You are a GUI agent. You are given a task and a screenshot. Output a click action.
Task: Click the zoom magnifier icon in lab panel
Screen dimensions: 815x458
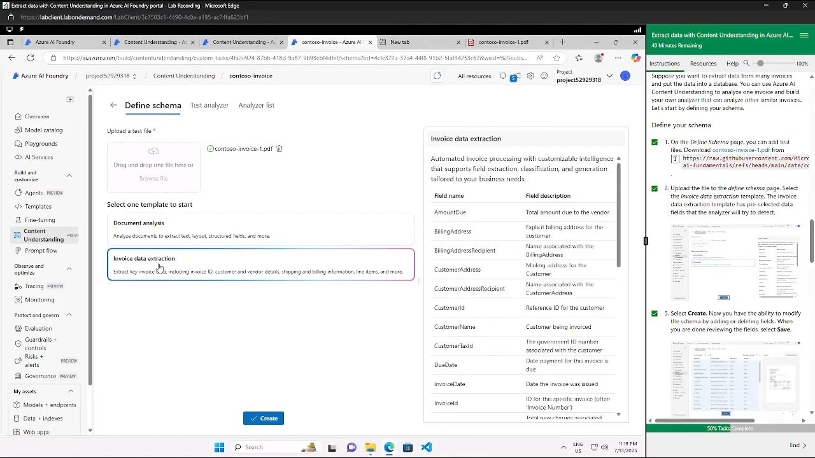tap(746, 64)
